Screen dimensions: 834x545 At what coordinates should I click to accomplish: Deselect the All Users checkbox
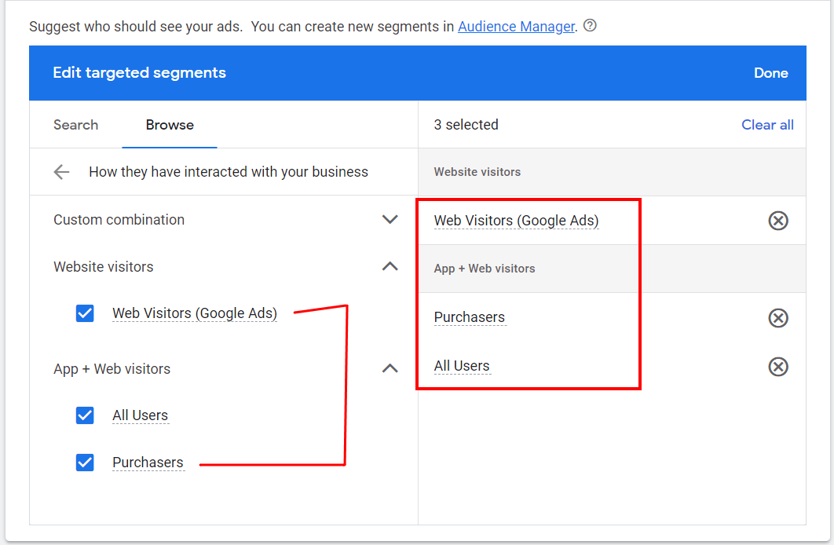[x=85, y=415]
